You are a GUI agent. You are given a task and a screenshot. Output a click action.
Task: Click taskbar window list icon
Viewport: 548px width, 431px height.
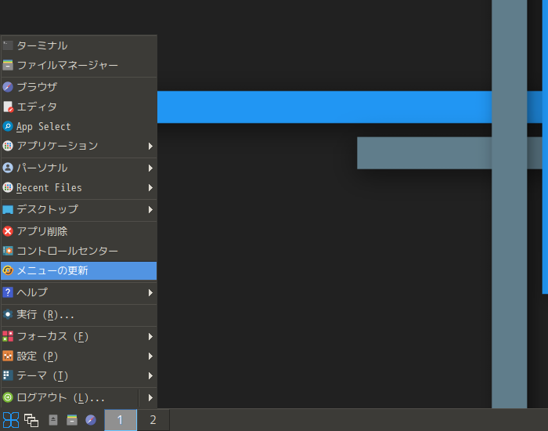[x=31, y=420]
